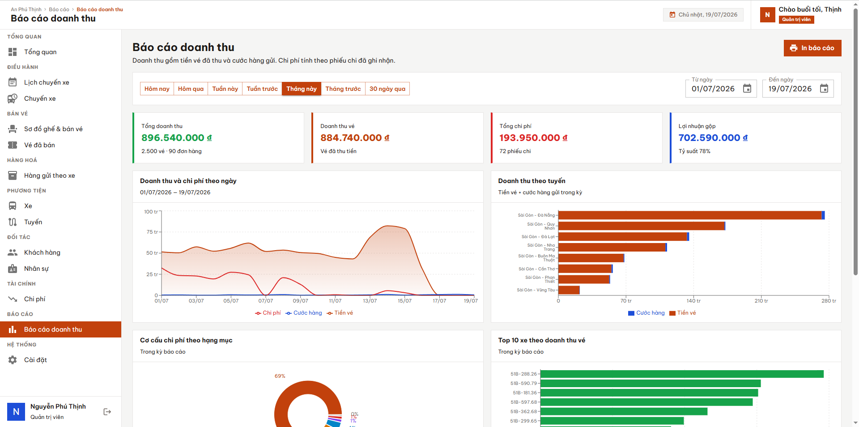Click the Chi phí trending-down icon

13,299
